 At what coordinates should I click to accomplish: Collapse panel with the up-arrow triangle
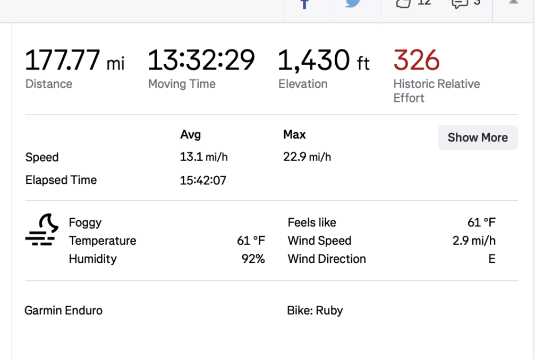point(513,3)
